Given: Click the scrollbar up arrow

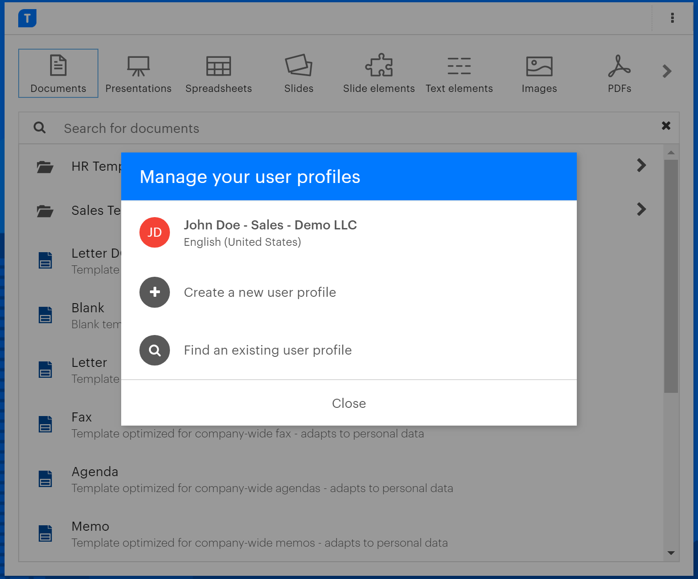Looking at the screenshot, I should [671, 152].
